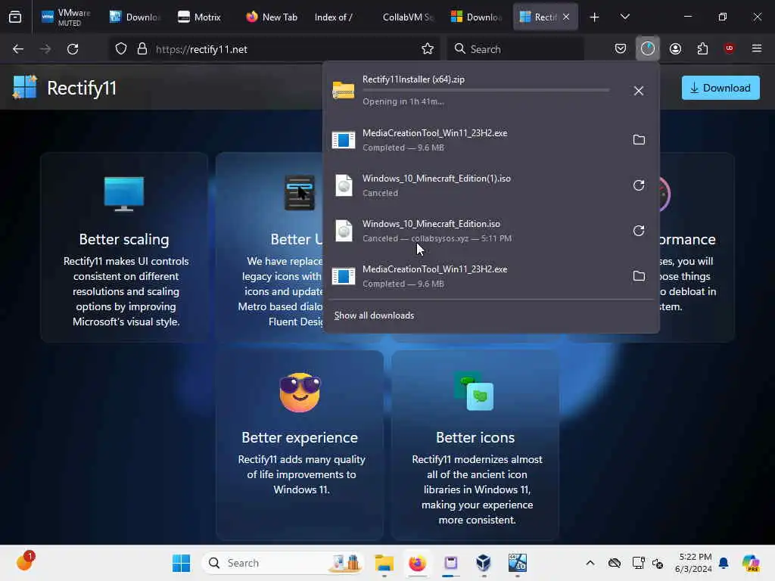Click Show all downloads
The width and height of the screenshot is (775, 581).
tap(374, 315)
